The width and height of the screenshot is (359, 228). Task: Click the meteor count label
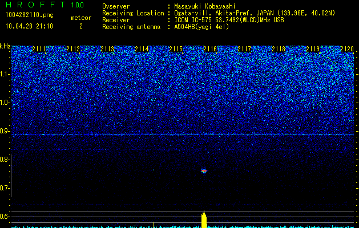click(81, 18)
